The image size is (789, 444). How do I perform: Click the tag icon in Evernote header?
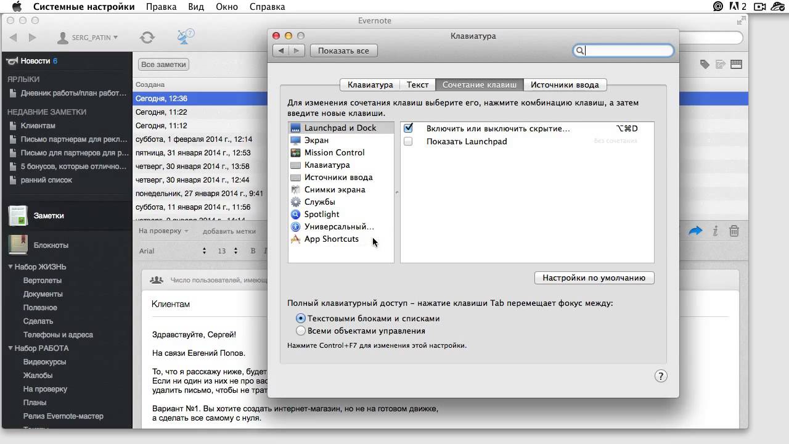(x=705, y=64)
